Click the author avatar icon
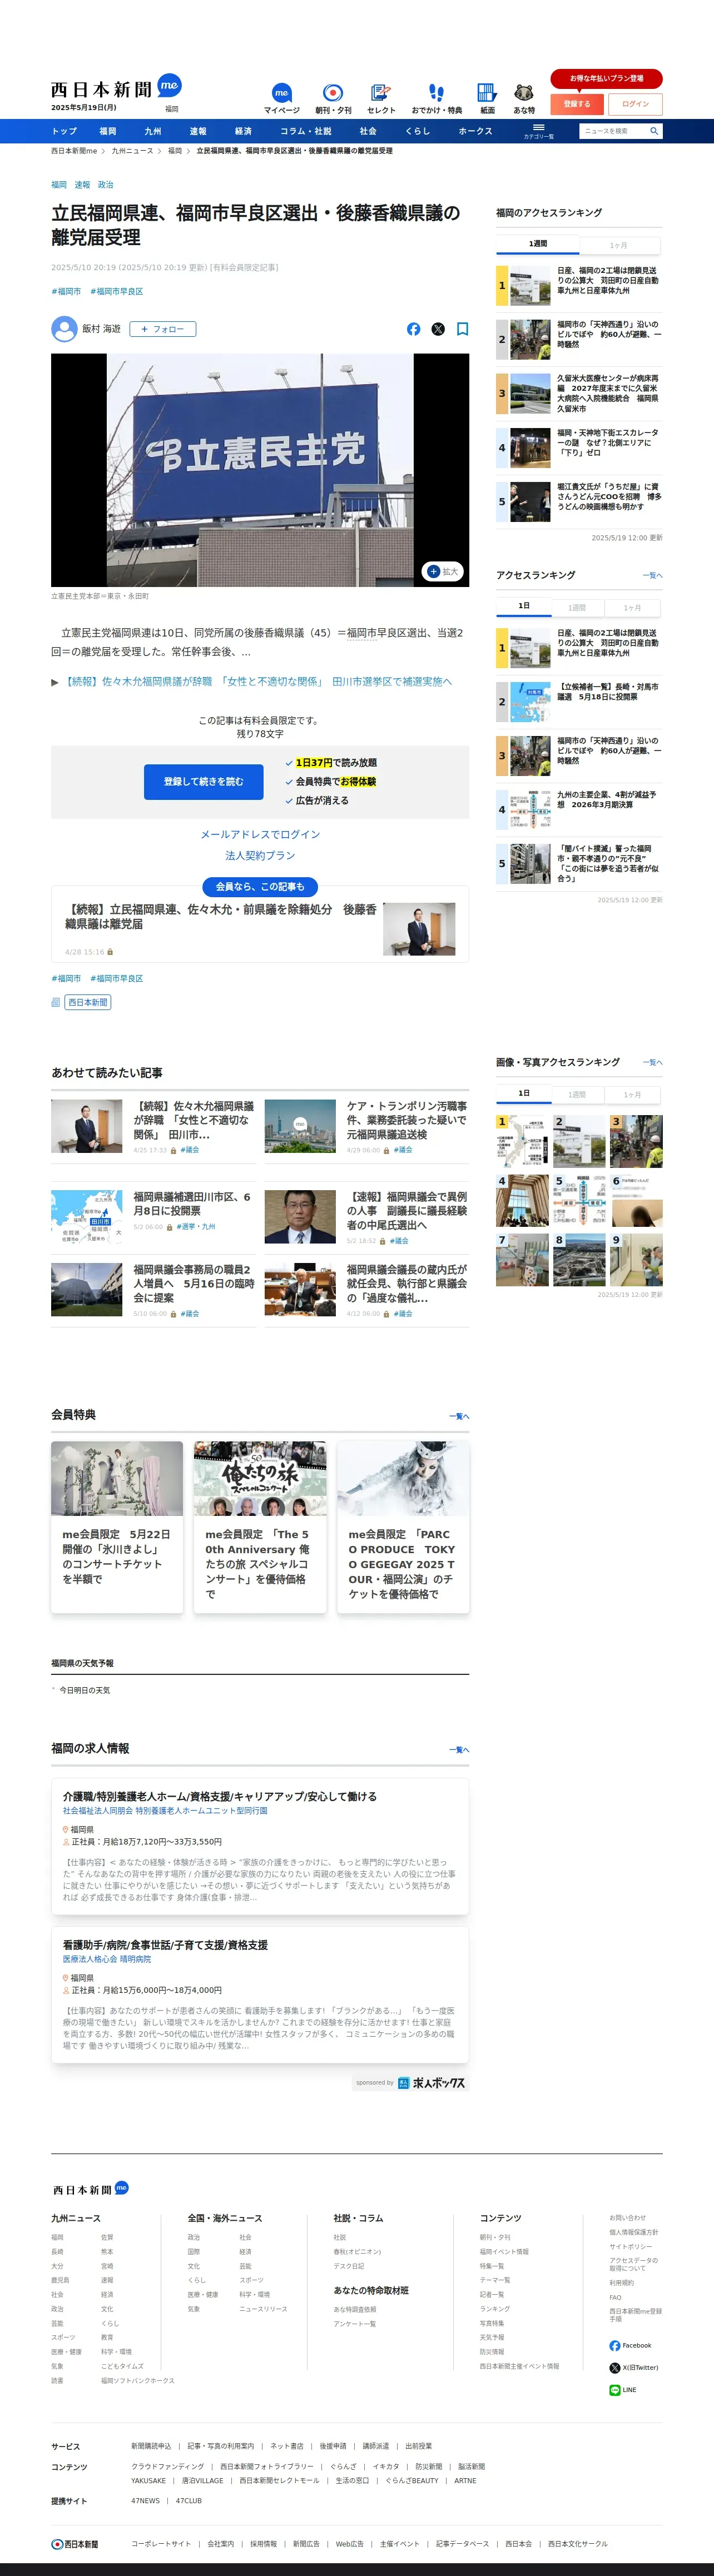 click(x=64, y=329)
